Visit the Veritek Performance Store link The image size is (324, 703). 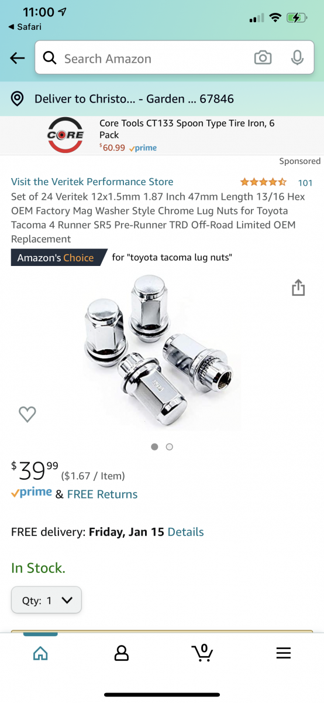pyautogui.click(x=92, y=182)
